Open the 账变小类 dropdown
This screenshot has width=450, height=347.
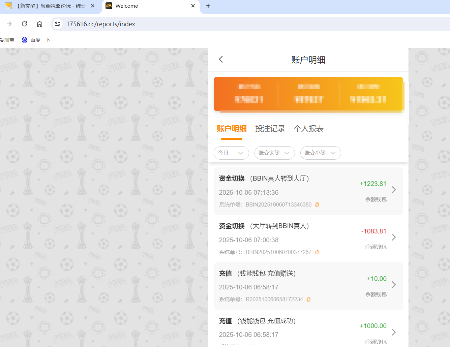point(321,153)
